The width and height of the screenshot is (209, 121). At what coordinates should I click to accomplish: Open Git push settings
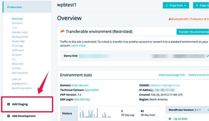[17, 55]
